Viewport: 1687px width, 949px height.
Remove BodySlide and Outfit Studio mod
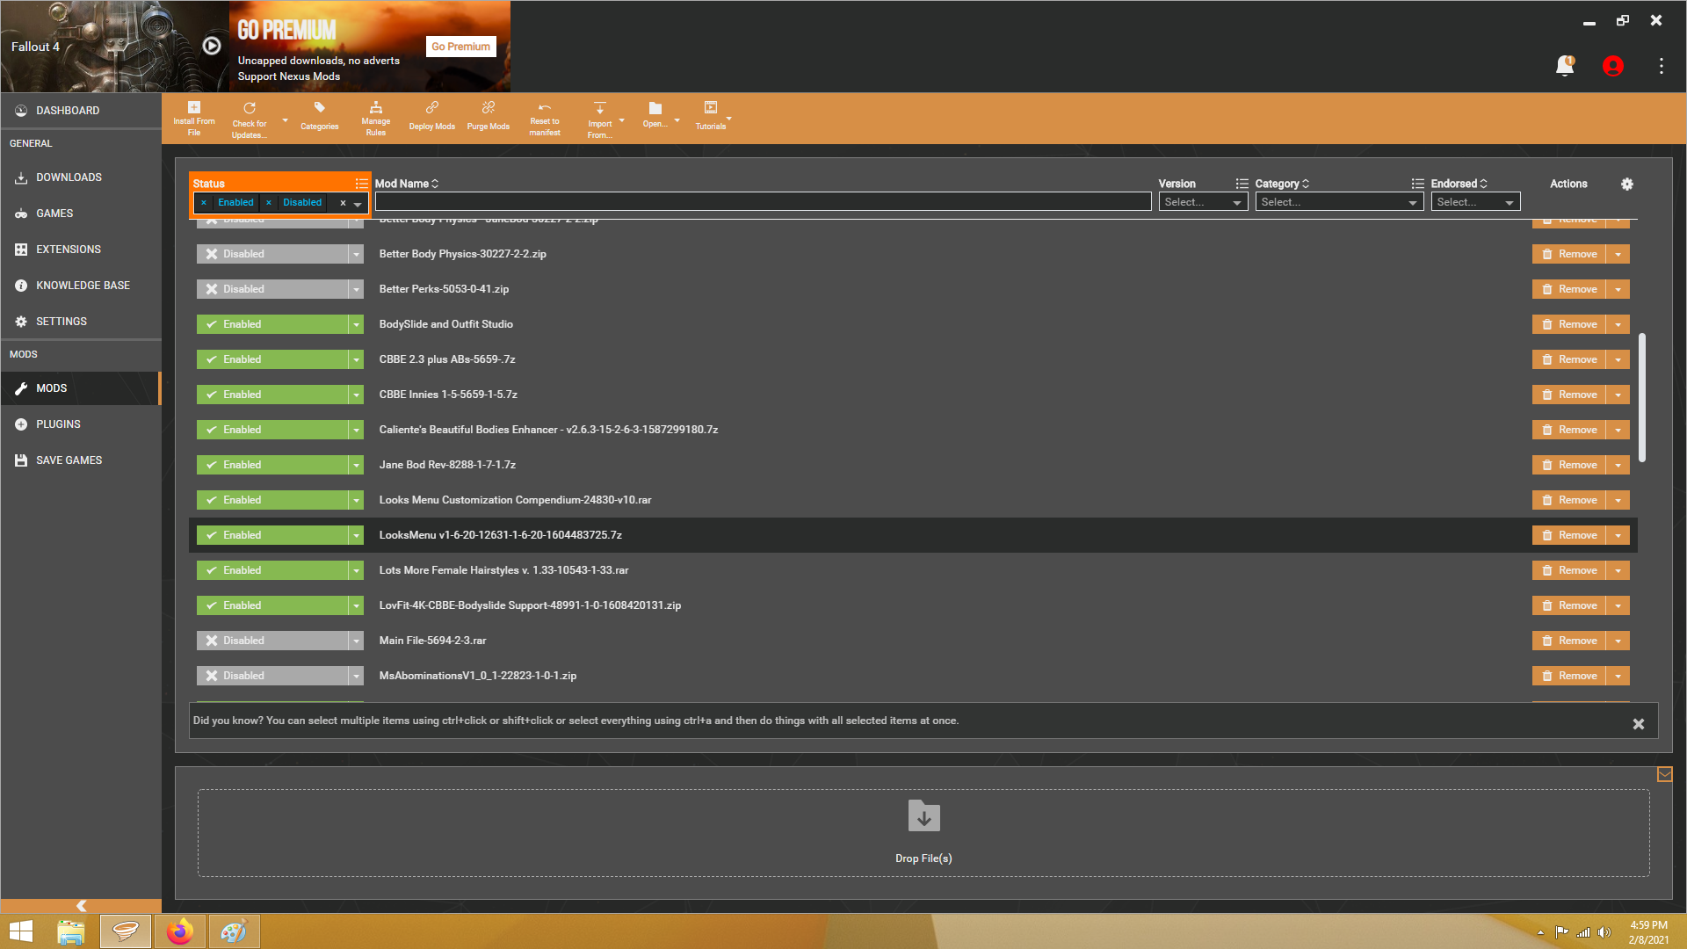(1569, 324)
